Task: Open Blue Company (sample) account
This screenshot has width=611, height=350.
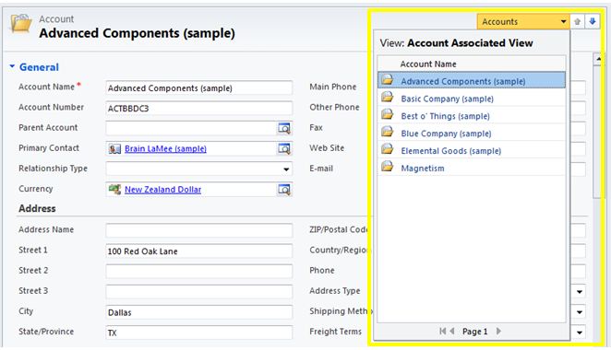Action: tap(446, 134)
